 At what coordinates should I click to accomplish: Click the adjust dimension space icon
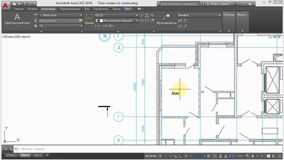(147, 16)
